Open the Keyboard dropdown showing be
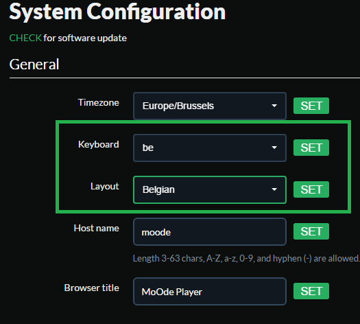 click(210, 148)
